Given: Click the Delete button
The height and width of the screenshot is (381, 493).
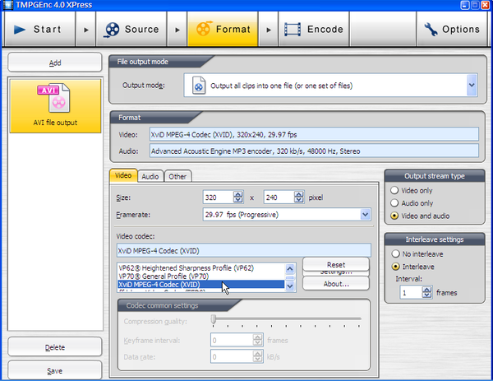Looking at the screenshot, I should click(x=55, y=346).
